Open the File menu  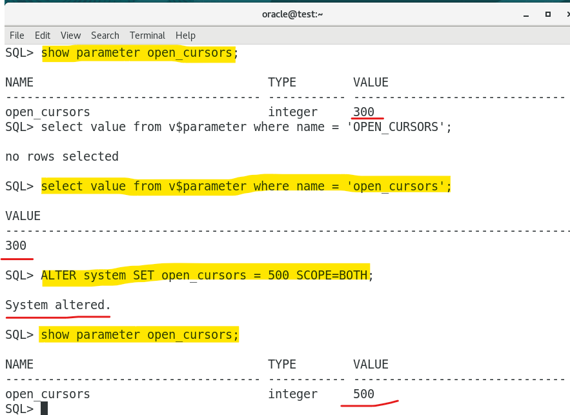(x=17, y=35)
